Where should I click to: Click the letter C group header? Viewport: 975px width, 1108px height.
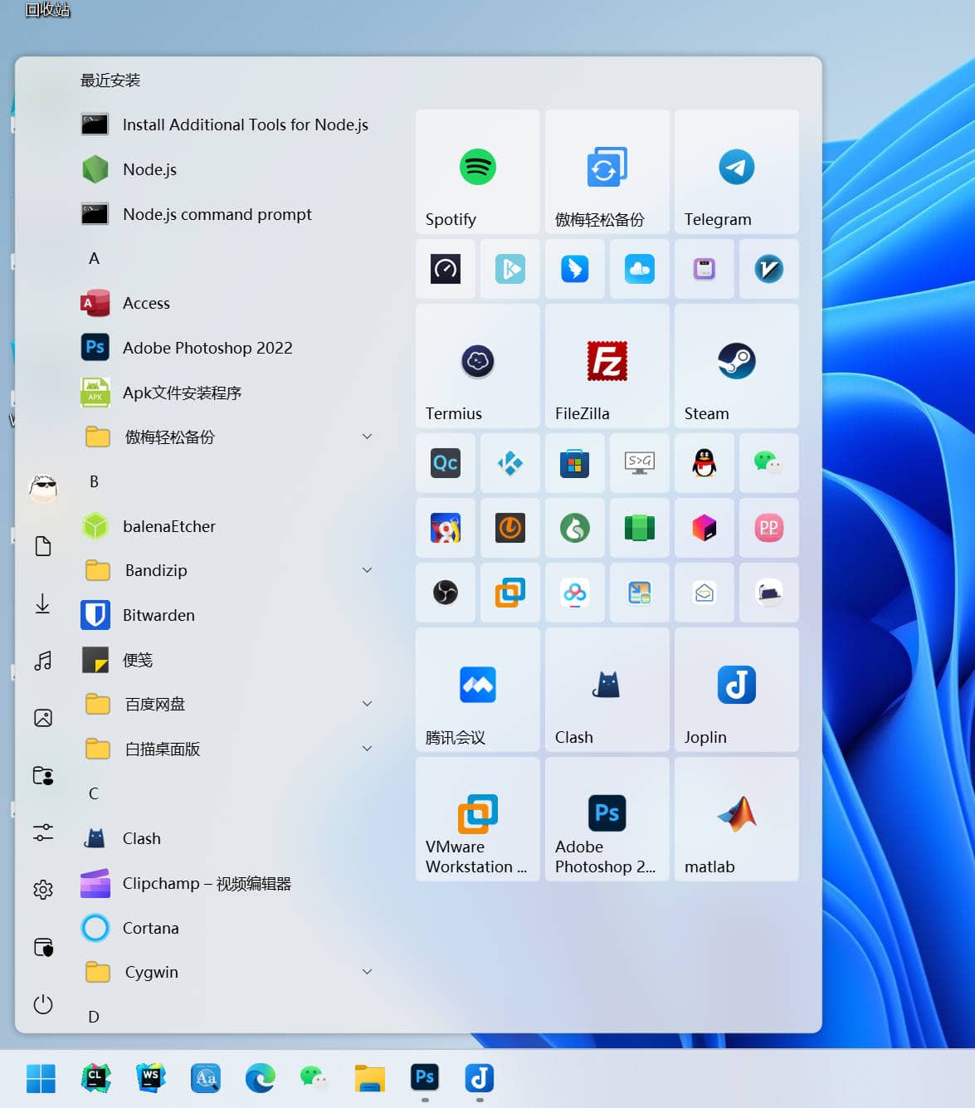94,793
